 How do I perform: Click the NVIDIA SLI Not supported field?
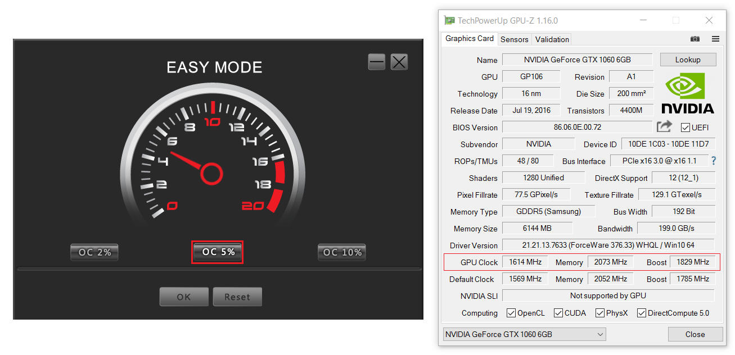(608, 295)
